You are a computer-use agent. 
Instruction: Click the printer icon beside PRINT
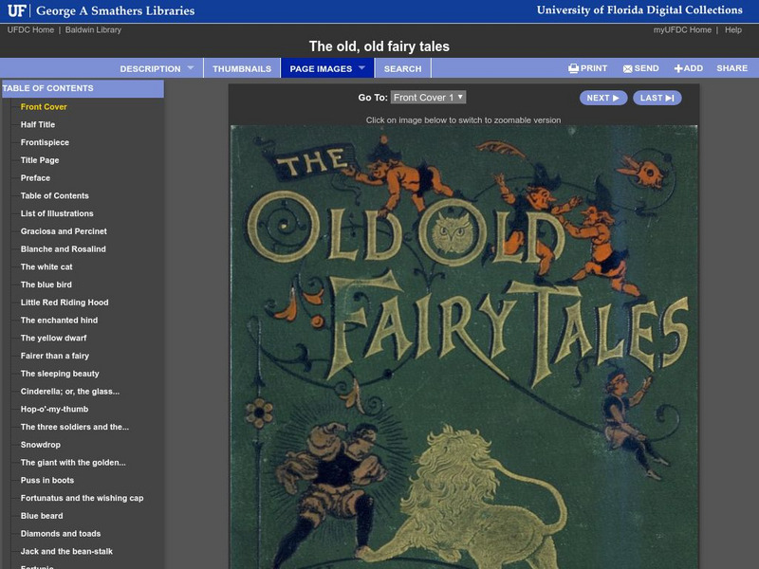(574, 68)
